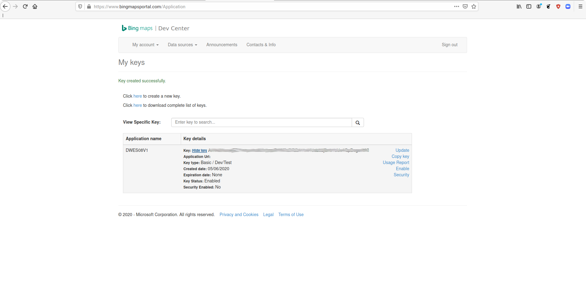The image size is (586, 303).
Task: Click here to download key list
Action: (x=138, y=105)
